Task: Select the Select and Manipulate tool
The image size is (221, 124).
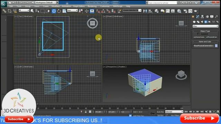Action: [87, 11]
